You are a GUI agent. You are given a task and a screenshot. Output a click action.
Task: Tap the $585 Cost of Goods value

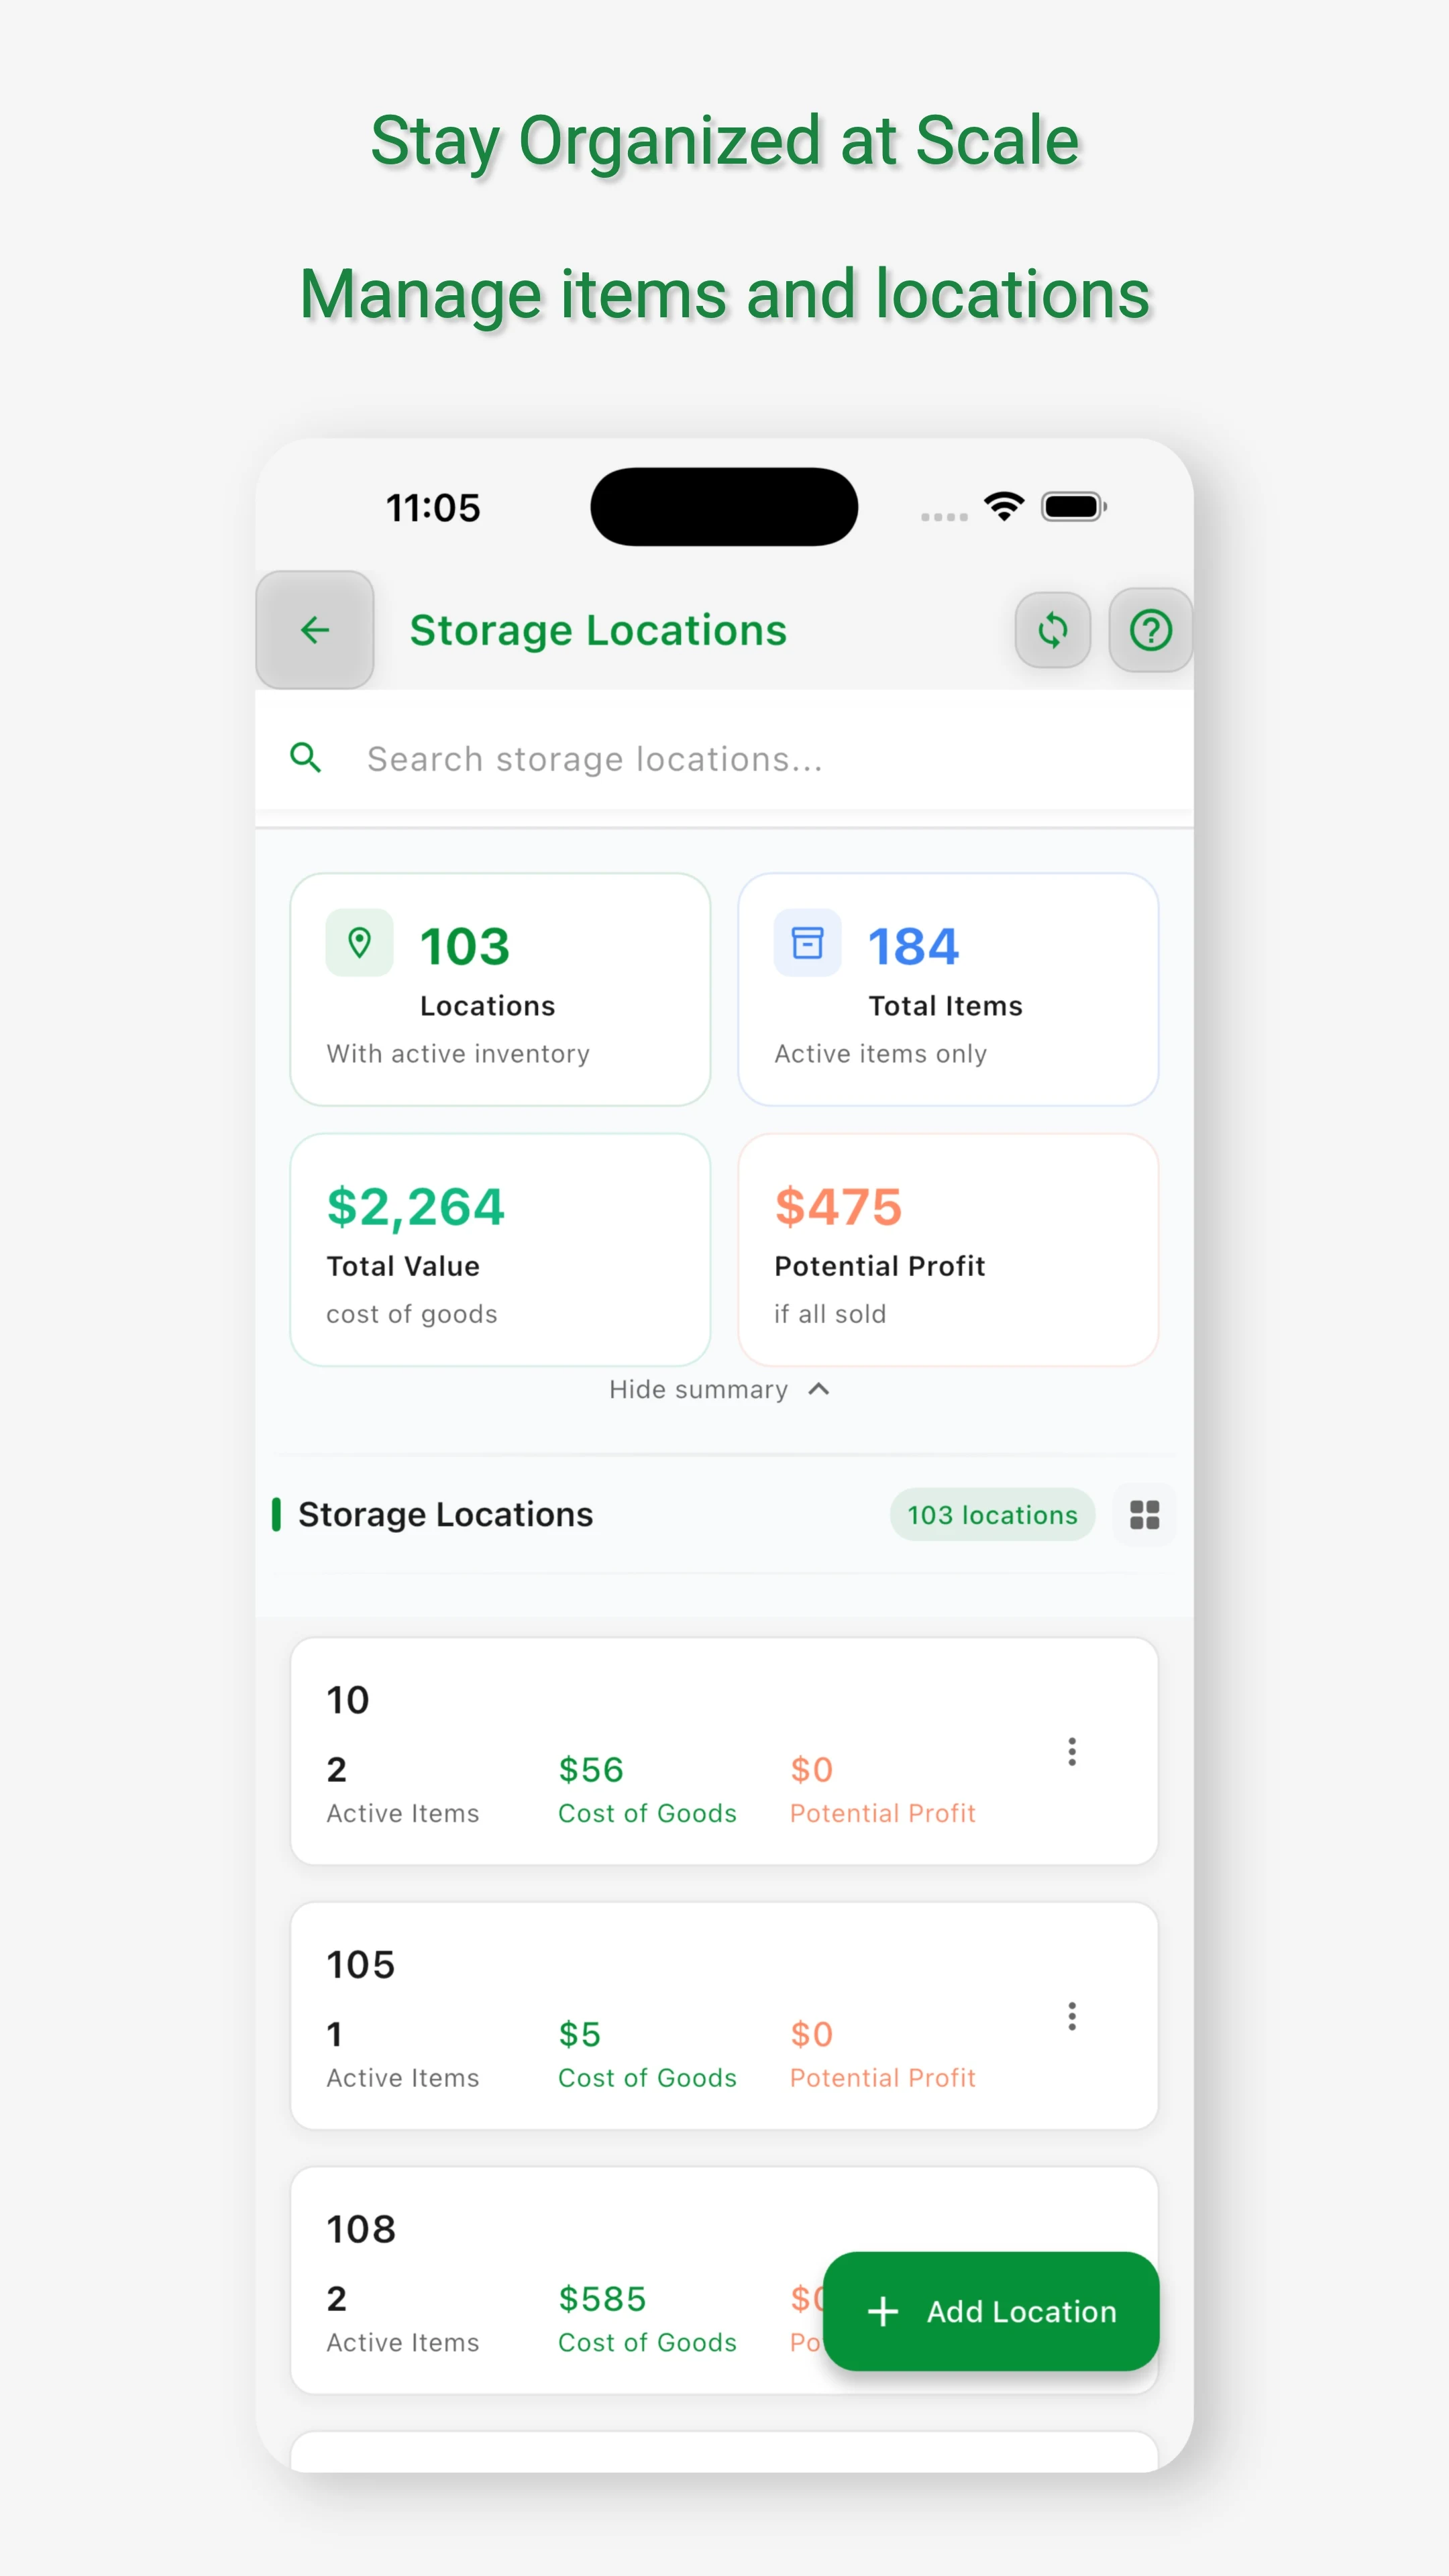(602, 2298)
